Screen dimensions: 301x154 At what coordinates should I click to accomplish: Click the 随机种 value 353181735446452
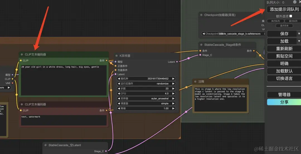(158, 79)
